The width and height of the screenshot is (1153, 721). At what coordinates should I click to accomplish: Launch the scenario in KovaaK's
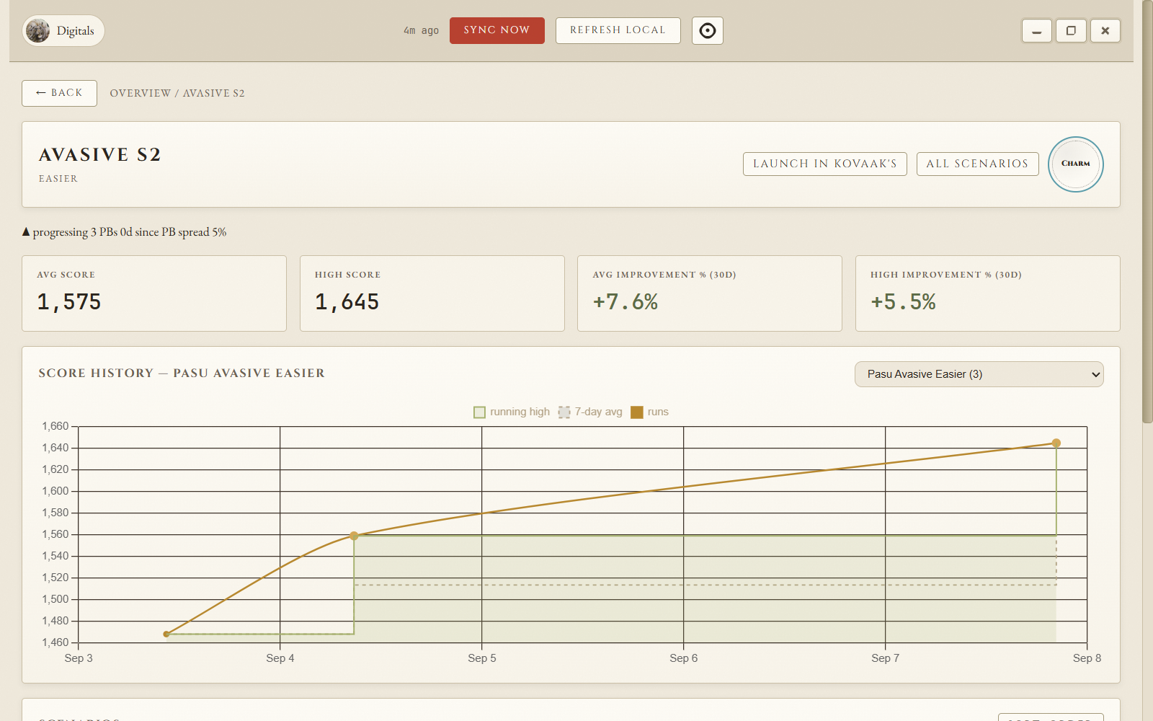pyautogui.click(x=825, y=164)
